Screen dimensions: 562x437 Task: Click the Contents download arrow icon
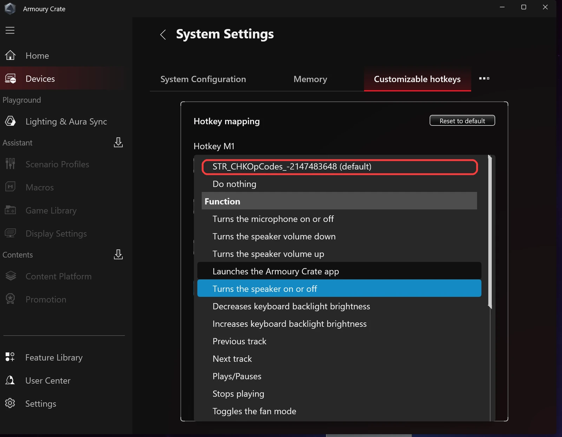118,254
